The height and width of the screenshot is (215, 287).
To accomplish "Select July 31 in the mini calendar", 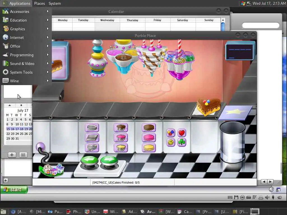I will [x=17, y=139].
